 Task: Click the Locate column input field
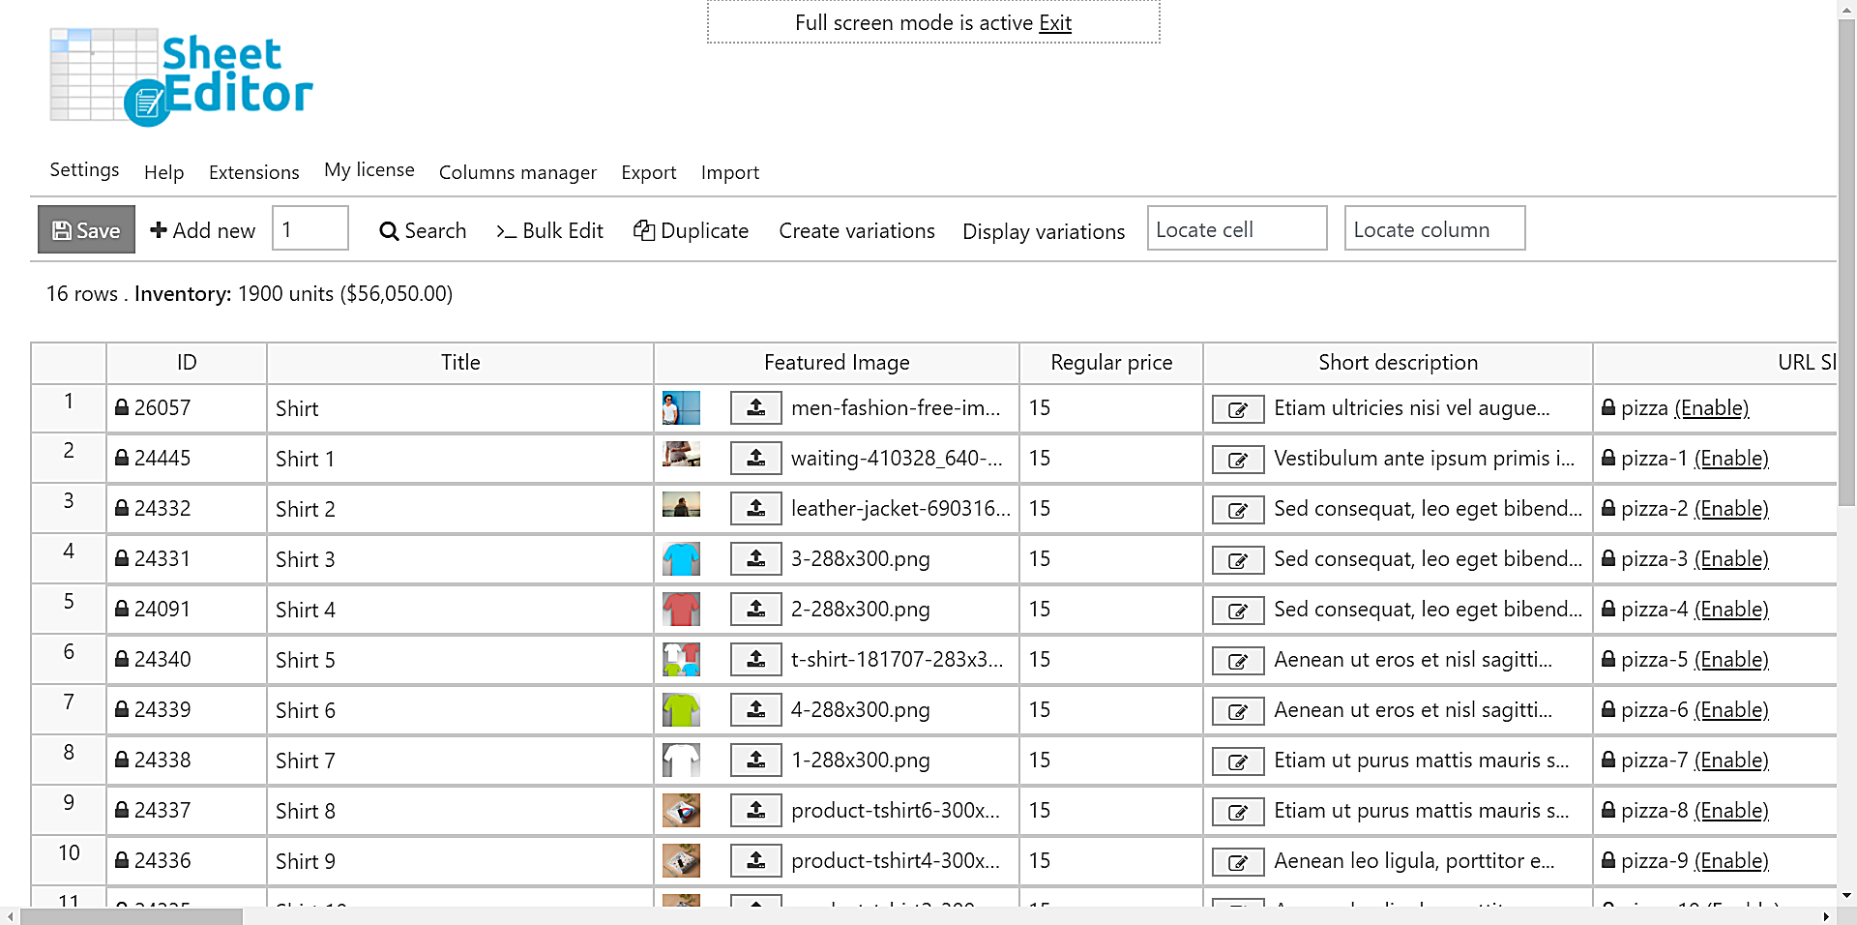pos(1433,229)
